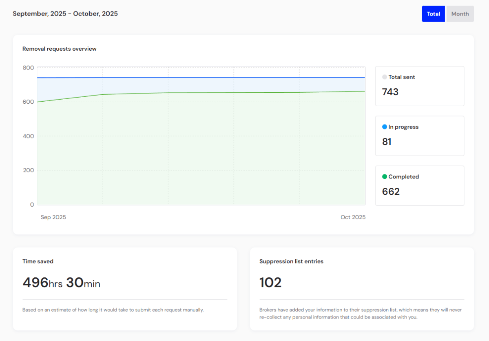Select the Total view toggle
Screen dimensions: 489x341
[x=433, y=14]
